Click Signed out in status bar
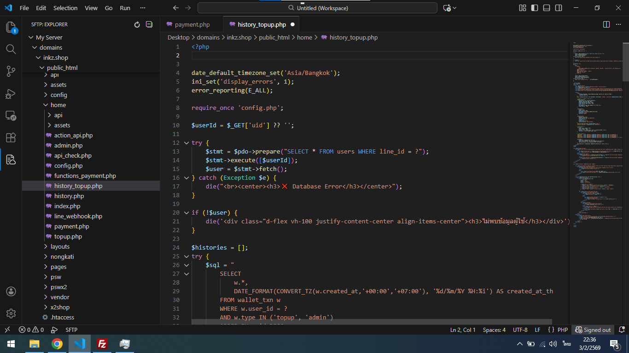The height and width of the screenshot is (353, 629). (594, 330)
